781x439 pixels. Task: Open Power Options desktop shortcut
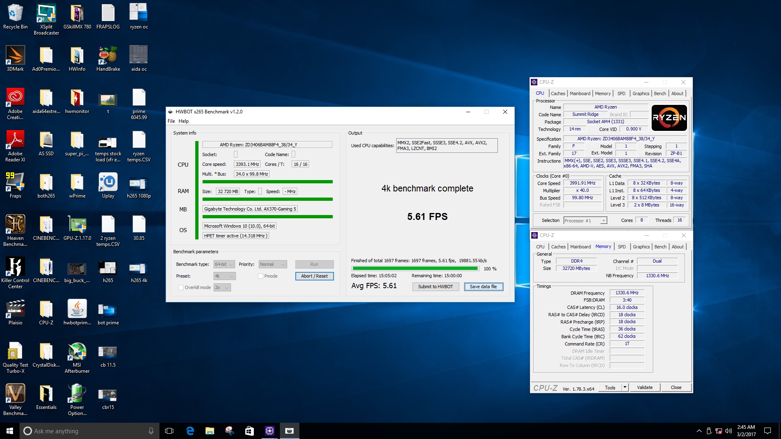click(x=77, y=399)
